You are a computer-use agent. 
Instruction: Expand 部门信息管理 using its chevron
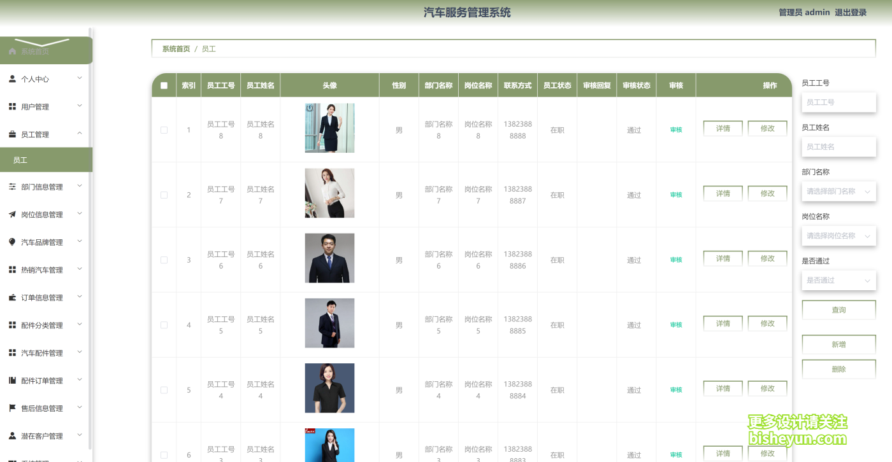(80, 186)
